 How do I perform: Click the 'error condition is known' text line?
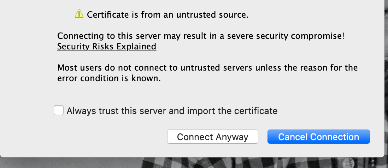pos(109,78)
